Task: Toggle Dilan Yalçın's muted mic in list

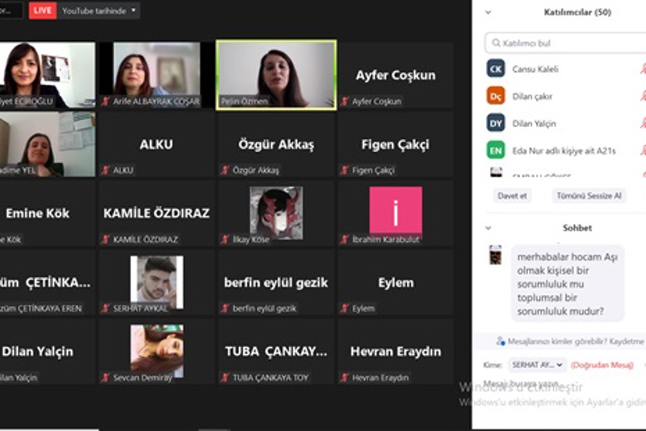Action: click(x=643, y=123)
